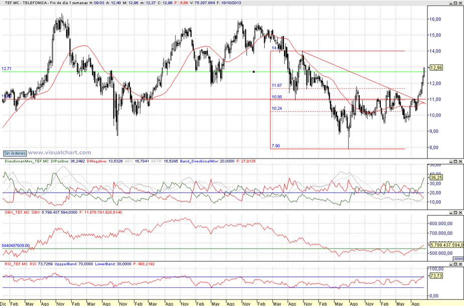Image resolution: width=464 pixels, height=306 pixels.
Task: Select the TEF.MC - TELEFONICA title text
Action: 26,3
